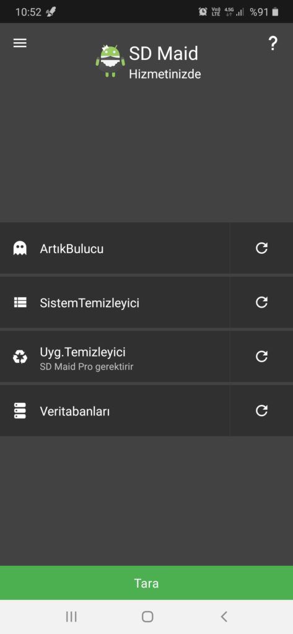Tap the list icon beside SistemTemizleyici
The width and height of the screenshot is (293, 634).
click(20, 302)
